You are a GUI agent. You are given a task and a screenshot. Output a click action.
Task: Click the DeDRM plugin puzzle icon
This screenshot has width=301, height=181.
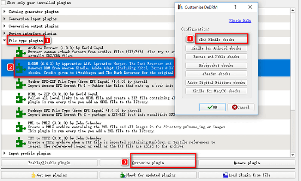(x=21, y=68)
